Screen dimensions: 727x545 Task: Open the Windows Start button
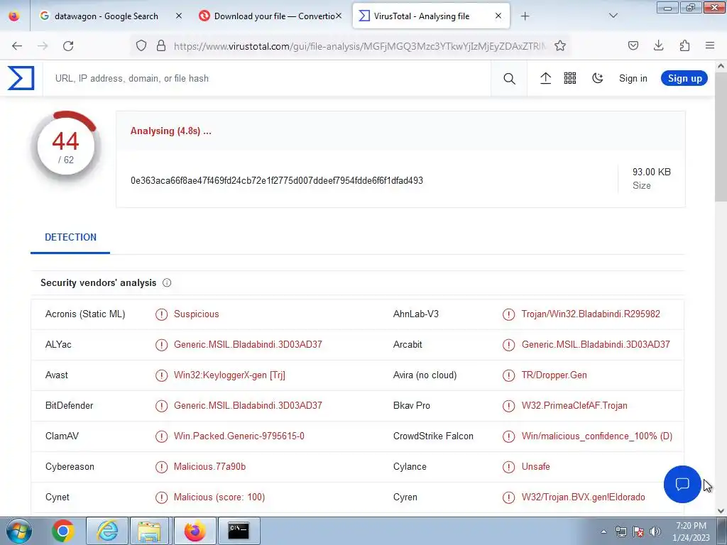pos(19,531)
